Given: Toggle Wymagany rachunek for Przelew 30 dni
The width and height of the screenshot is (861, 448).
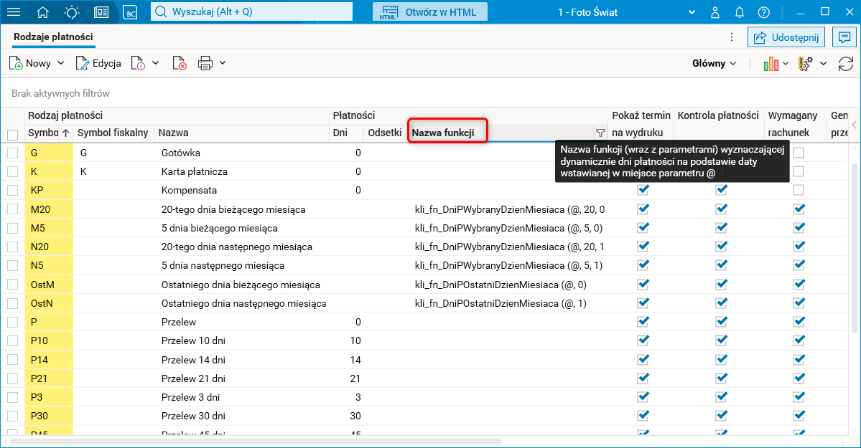Looking at the screenshot, I should [x=799, y=416].
